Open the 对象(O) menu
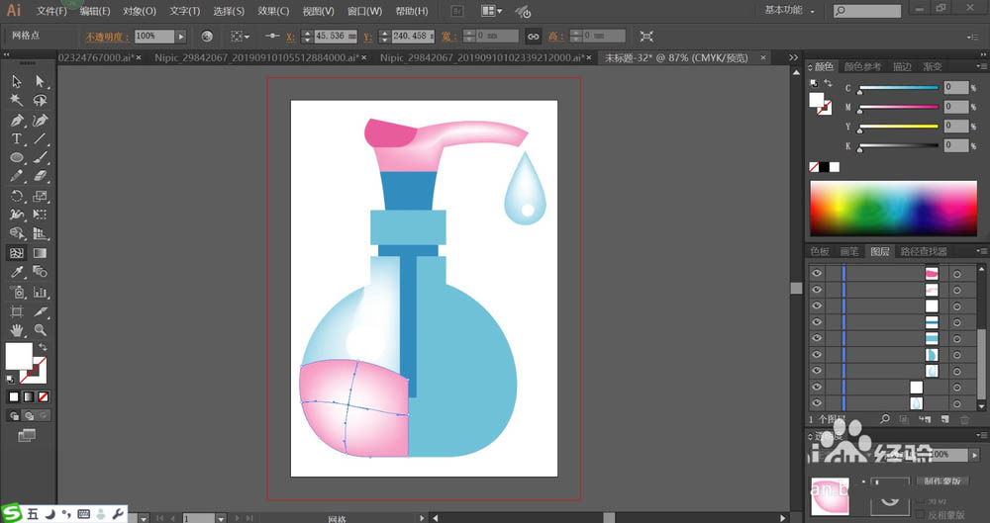This screenshot has height=523, width=990. pos(140,11)
